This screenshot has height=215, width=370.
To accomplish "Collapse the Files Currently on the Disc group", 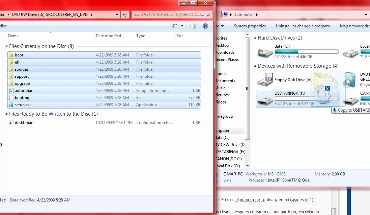I will click(6, 46).
